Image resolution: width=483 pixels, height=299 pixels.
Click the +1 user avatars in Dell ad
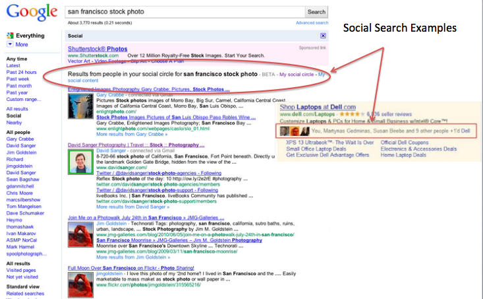pyautogui.click(x=293, y=131)
